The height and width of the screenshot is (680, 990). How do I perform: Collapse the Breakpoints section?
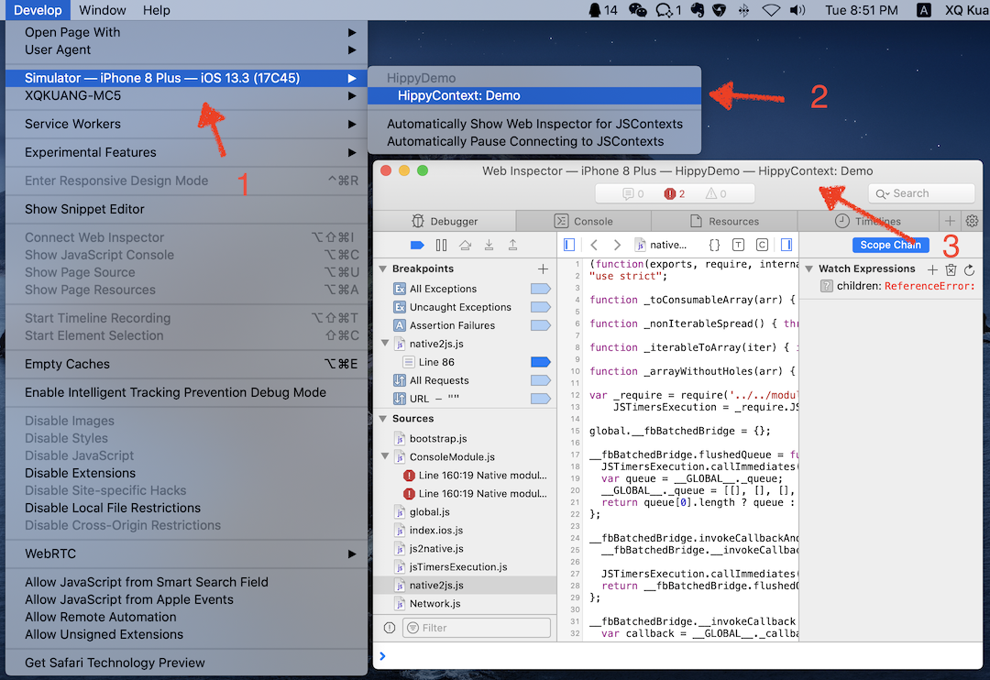tap(382, 269)
